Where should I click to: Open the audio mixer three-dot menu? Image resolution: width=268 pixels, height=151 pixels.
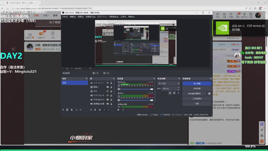click(x=123, y=110)
